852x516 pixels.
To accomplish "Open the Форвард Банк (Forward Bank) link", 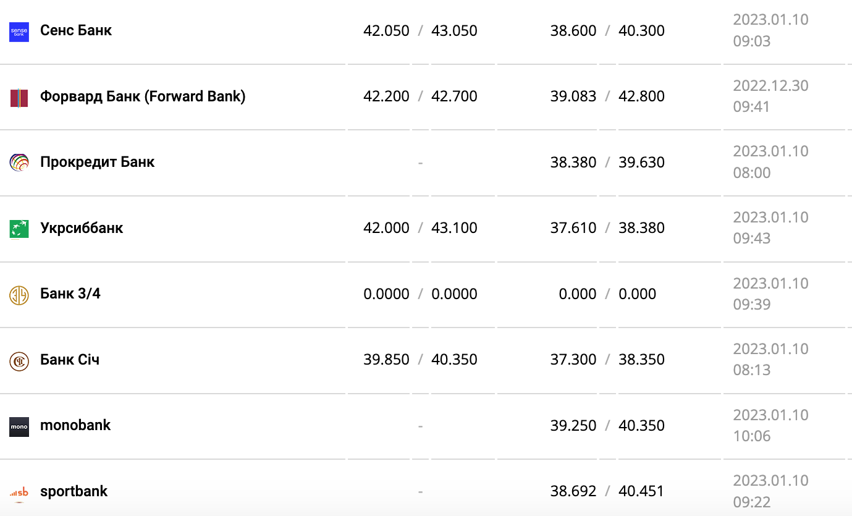I will click(x=143, y=96).
